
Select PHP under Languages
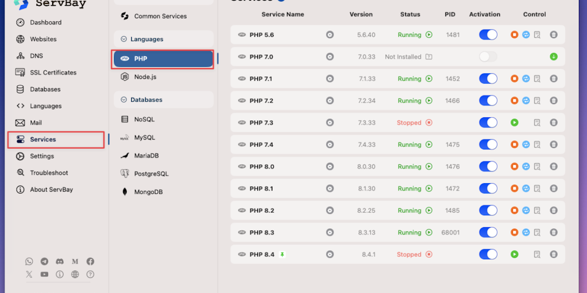coord(163,59)
